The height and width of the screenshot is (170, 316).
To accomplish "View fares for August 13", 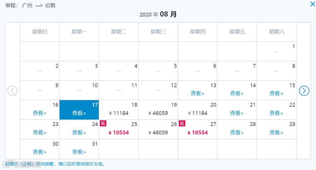I will [x=197, y=93].
